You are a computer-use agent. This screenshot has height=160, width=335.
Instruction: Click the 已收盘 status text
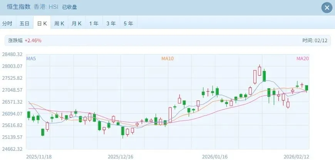pos(69,7)
